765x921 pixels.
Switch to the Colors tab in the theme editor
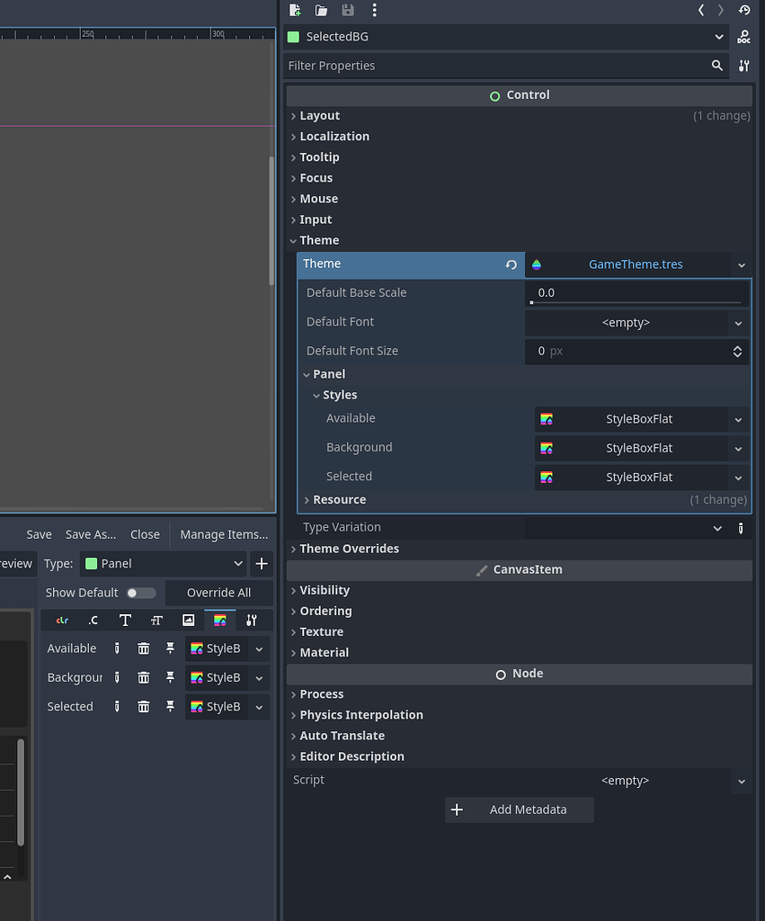(x=61, y=620)
